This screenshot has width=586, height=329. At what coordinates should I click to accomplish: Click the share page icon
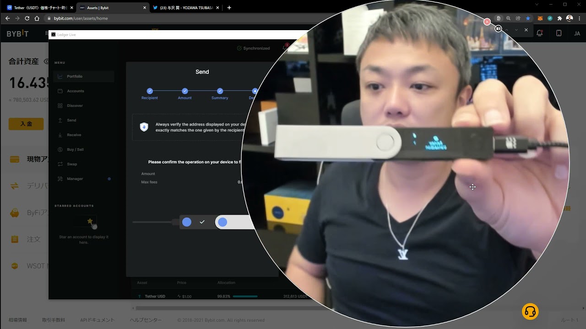click(x=518, y=18)
